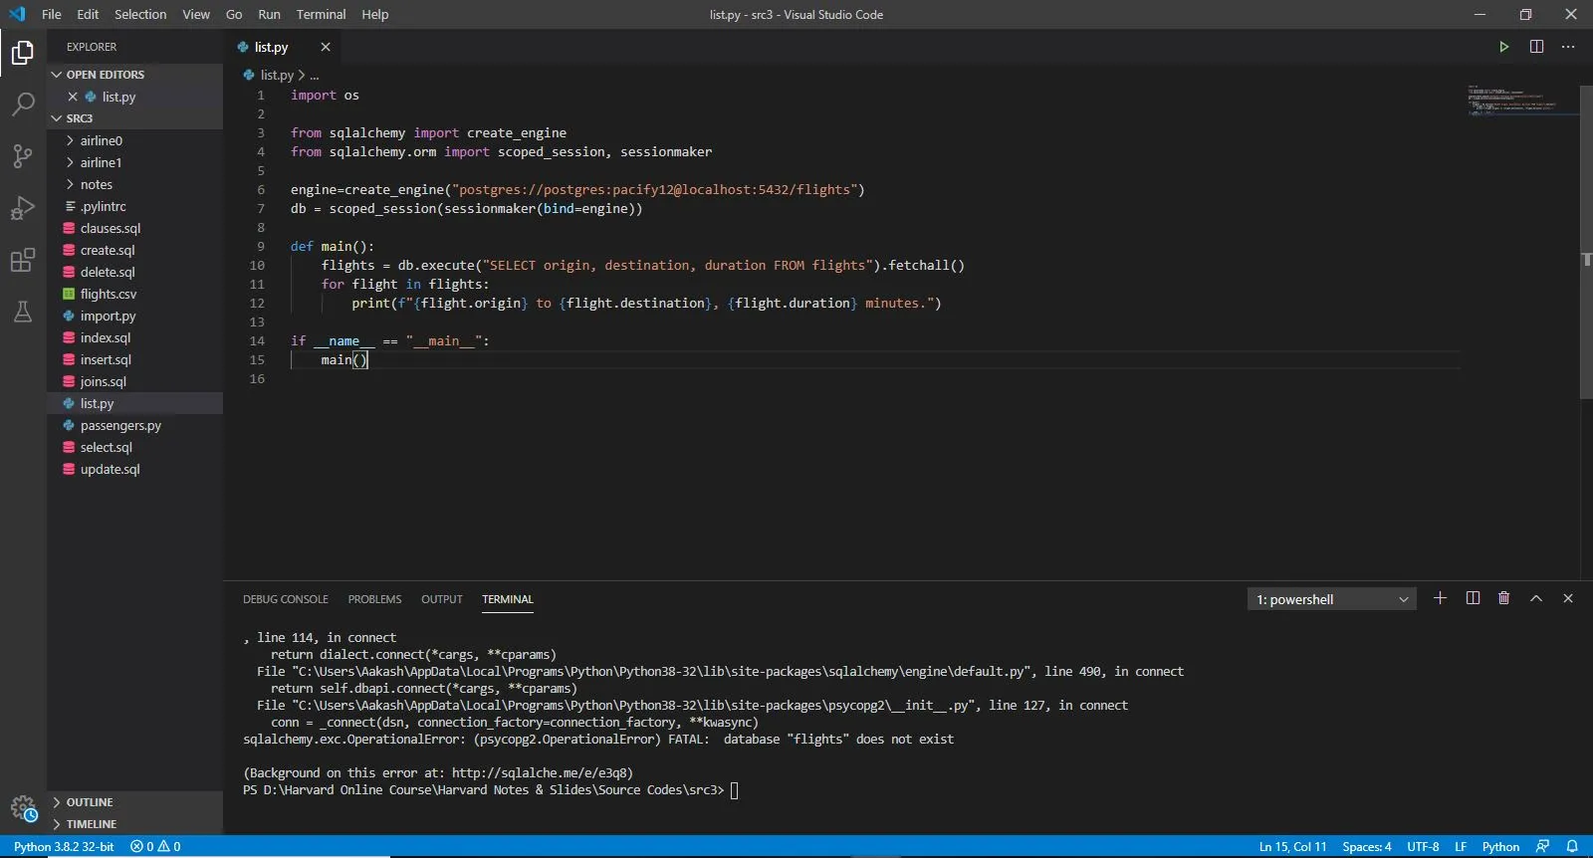1593x858 pixels.
Task: Open the Manage gear menu
Action: pyautogui.click(x=23, y=808)
